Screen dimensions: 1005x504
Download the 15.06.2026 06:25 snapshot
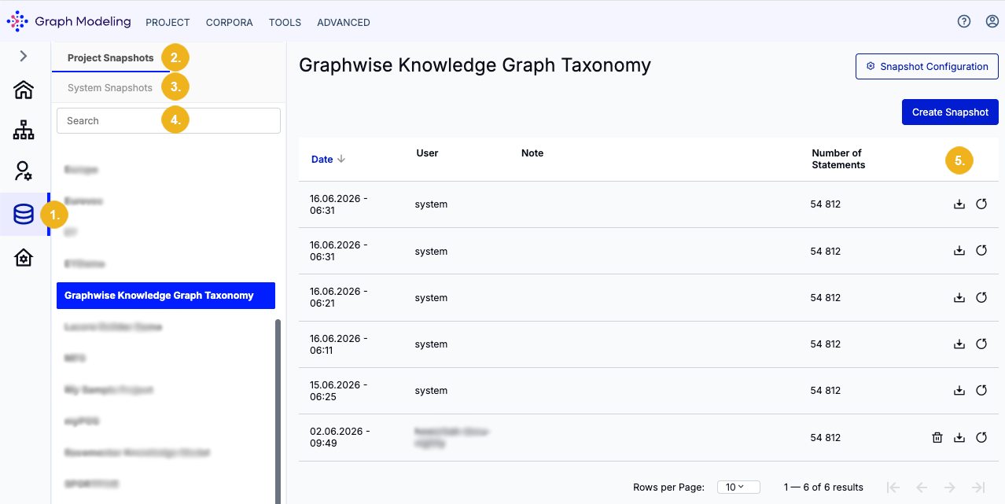pos(959,391)
